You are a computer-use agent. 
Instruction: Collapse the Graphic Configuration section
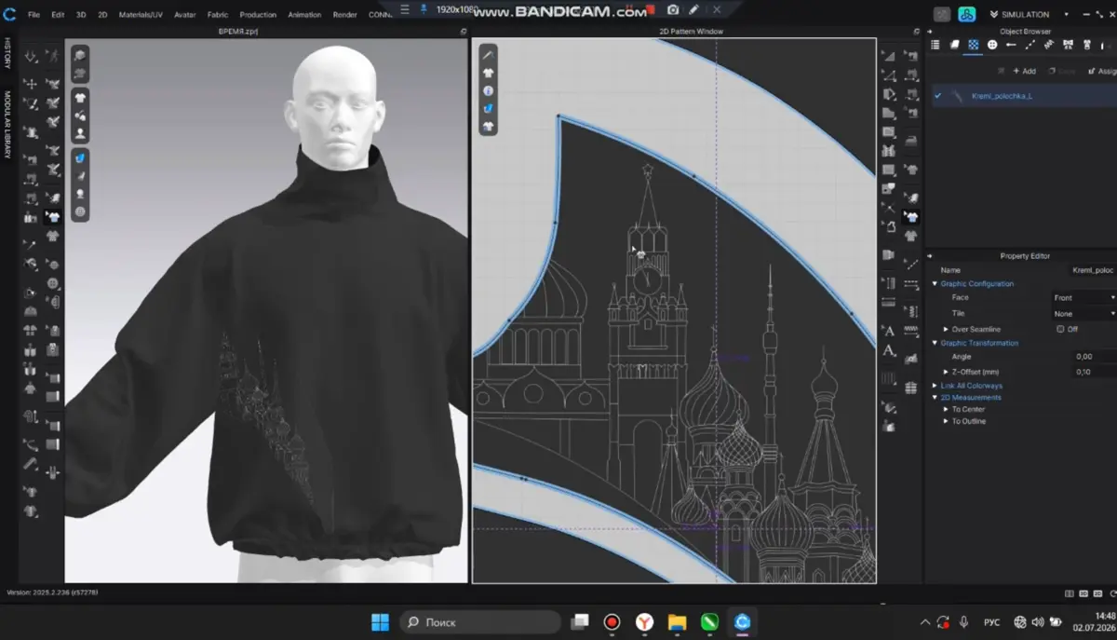point(935,284)
